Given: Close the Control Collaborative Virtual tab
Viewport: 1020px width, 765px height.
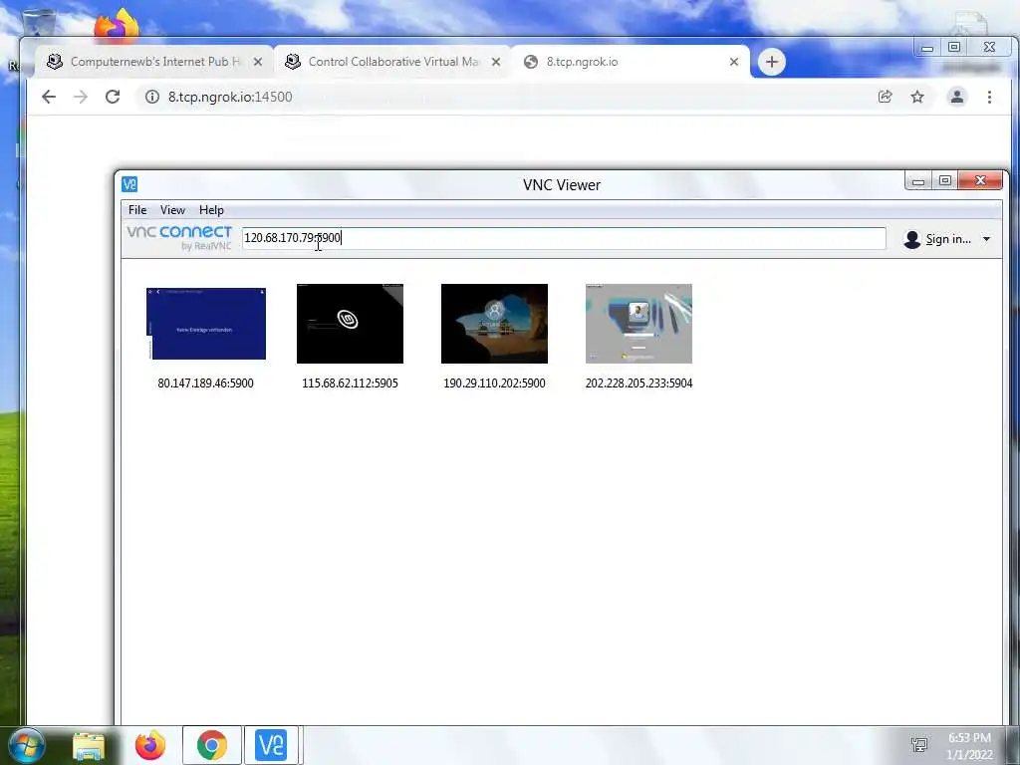Looking at the screenshot, I should coord(496,62).
